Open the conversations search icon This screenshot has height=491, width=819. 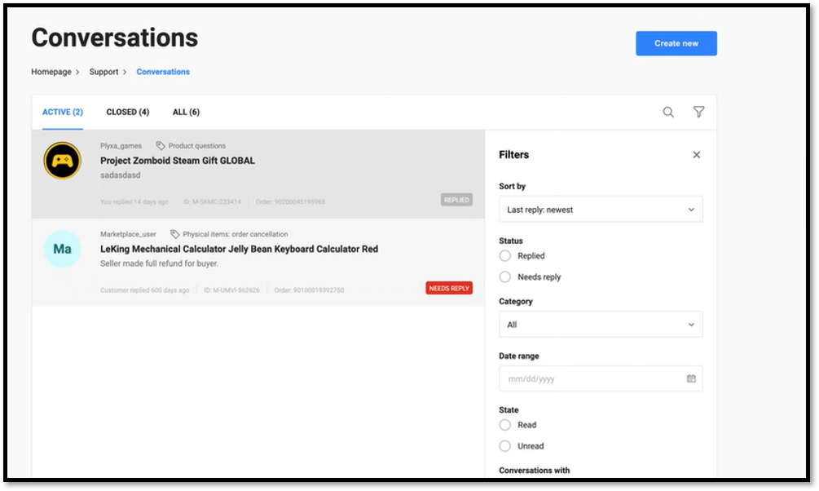(668, 113)
